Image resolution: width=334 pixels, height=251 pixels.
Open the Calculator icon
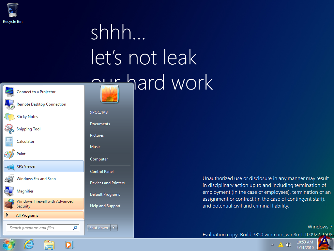(x=9, y=142)
